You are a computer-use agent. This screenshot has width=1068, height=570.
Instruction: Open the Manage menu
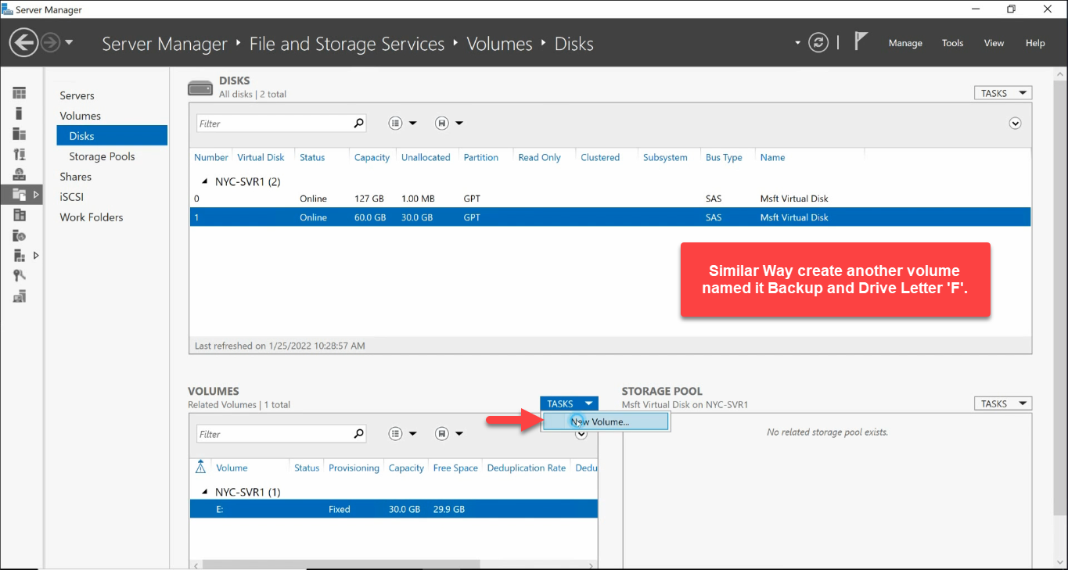coord(905,43)
